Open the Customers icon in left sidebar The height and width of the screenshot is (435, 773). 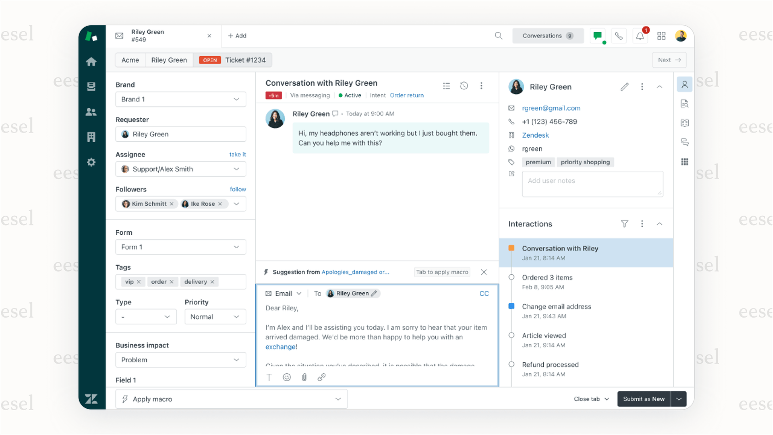(x=92, y=112)
